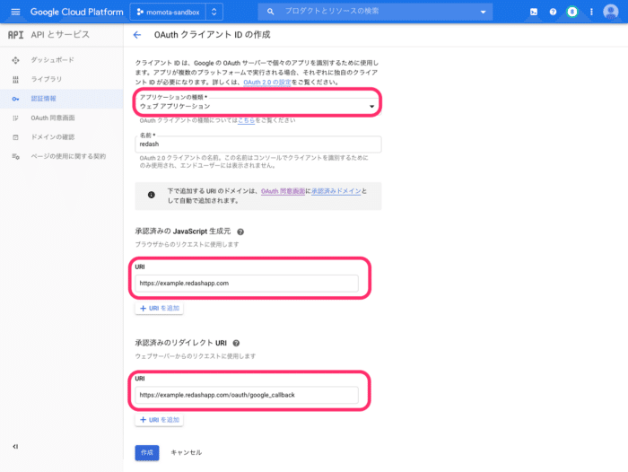Add URI under JavaScript 生成元

tap(160, 308)
